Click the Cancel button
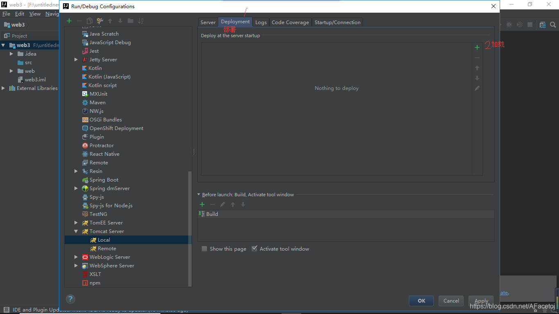This screenshot has width=559, height=314. (451, 301)
